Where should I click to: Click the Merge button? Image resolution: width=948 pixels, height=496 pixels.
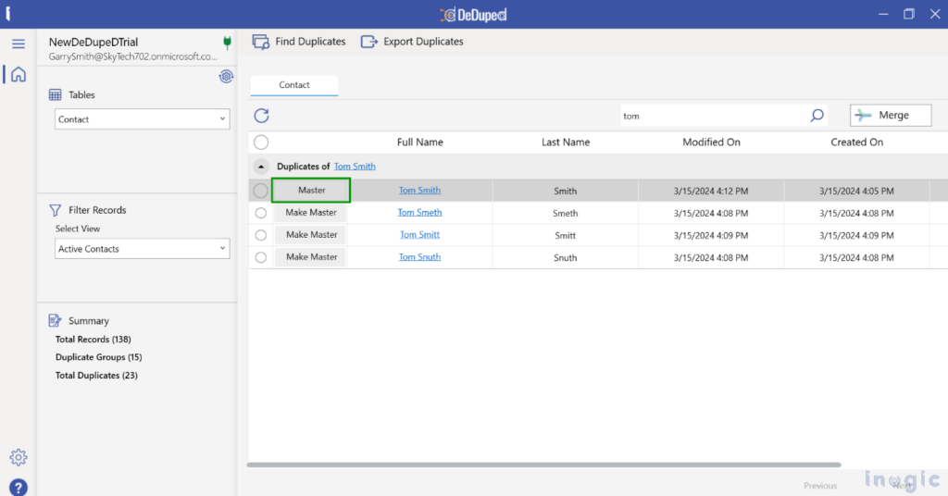[891, 116]
